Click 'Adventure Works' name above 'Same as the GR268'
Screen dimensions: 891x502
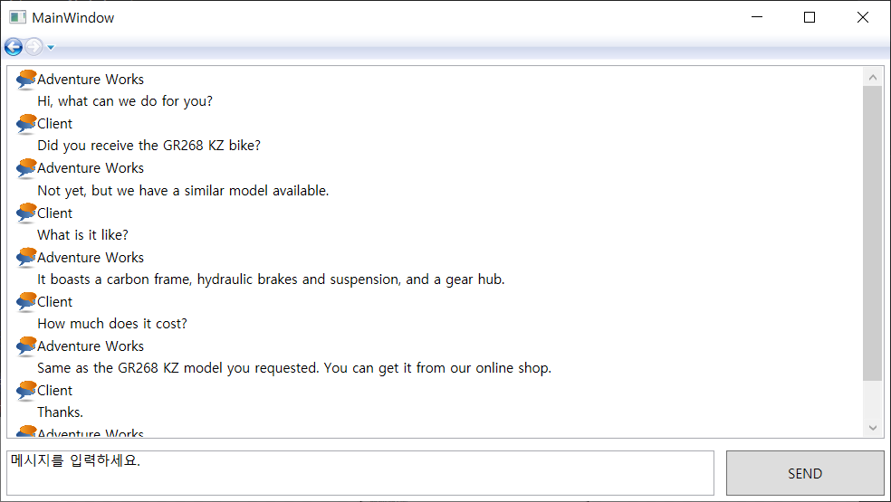pyautogui.click(x=91, y=346)
